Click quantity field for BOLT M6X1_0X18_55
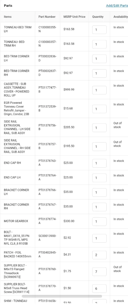 pyautogui.click(x=99, y=238)
